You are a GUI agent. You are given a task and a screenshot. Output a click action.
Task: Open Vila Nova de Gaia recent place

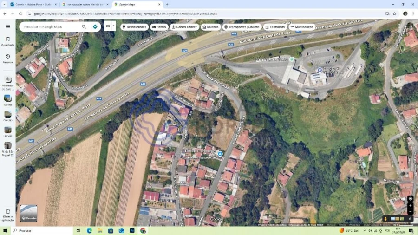tap(8, 83)
